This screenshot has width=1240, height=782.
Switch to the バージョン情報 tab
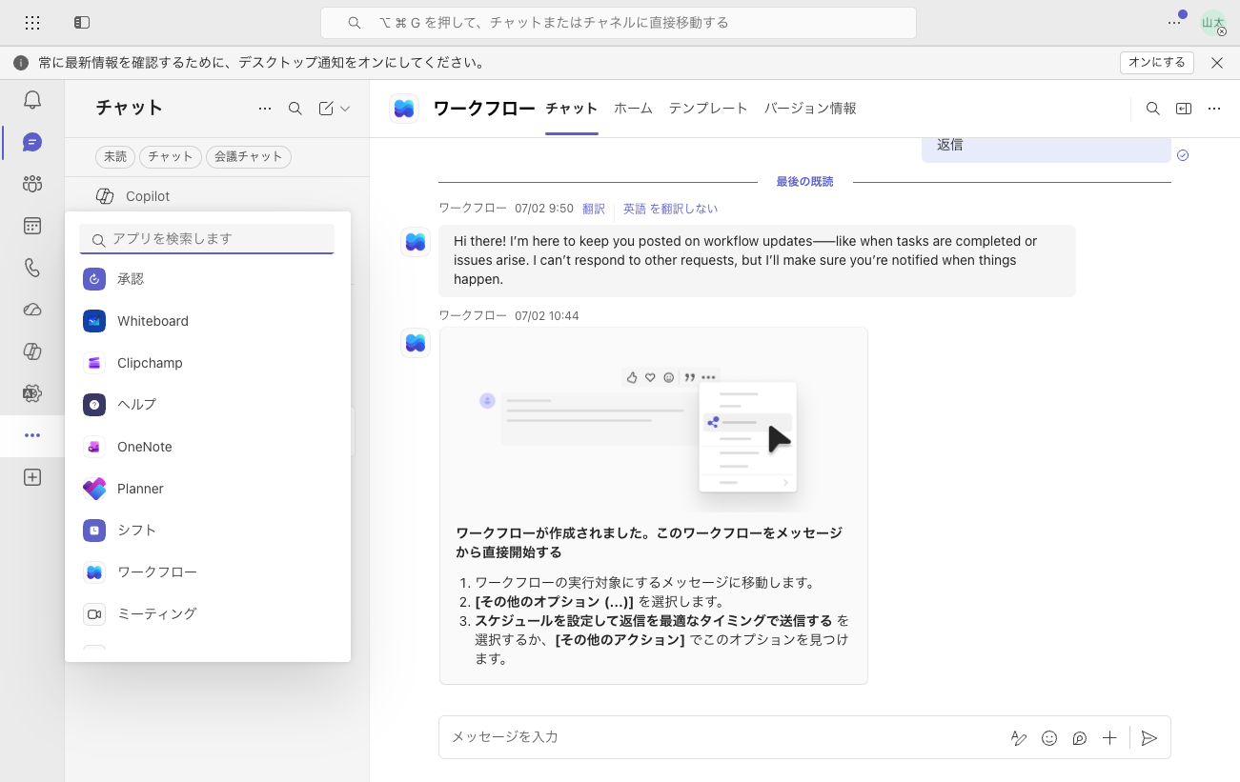[x=810, y=109]
